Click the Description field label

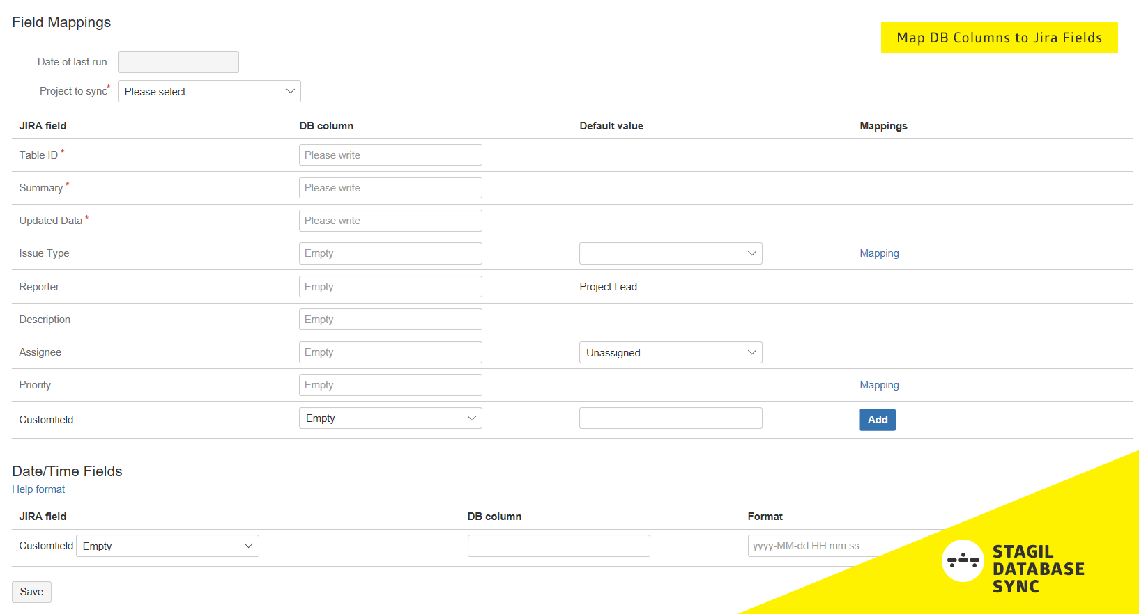coord(45,320)
